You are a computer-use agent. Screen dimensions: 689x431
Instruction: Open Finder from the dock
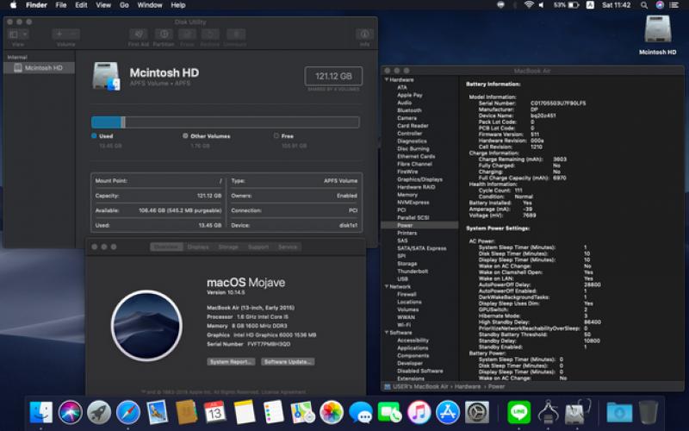40,413
